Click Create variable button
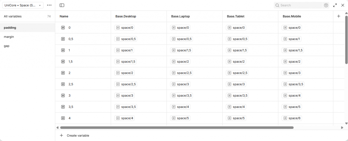Viewport: 348px width, 141px height. tap(78, 135)
